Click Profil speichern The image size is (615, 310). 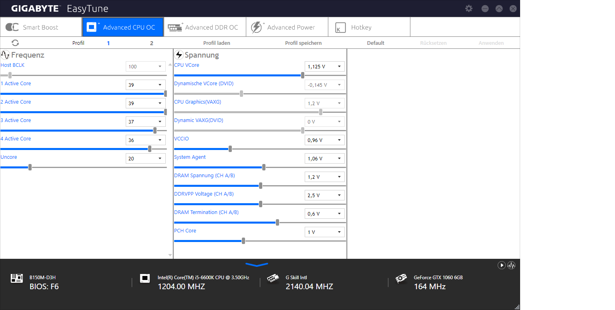(303, 43)
